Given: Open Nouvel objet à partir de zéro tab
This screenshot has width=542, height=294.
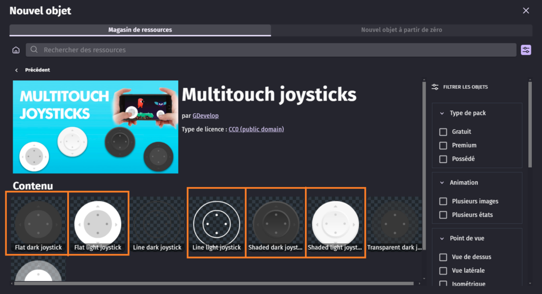Looking at the screenshot, I should click(401, 30).
